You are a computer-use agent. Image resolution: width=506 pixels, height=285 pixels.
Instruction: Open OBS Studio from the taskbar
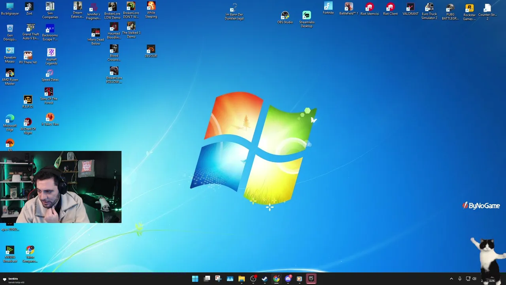pos(253,279)
